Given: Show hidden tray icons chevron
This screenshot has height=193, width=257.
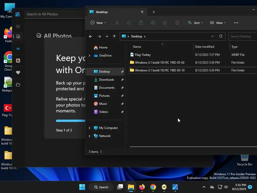Looking at the screenshot, I should [204, 187].
